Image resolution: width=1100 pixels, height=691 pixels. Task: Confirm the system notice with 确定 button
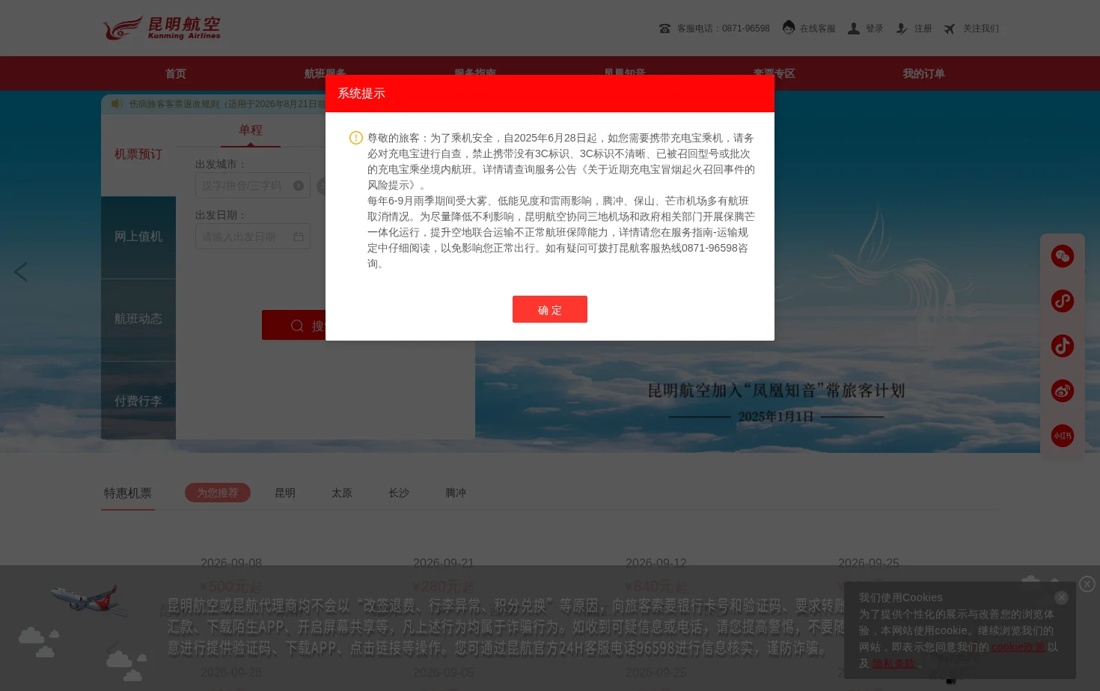click(x=549, y=309)
